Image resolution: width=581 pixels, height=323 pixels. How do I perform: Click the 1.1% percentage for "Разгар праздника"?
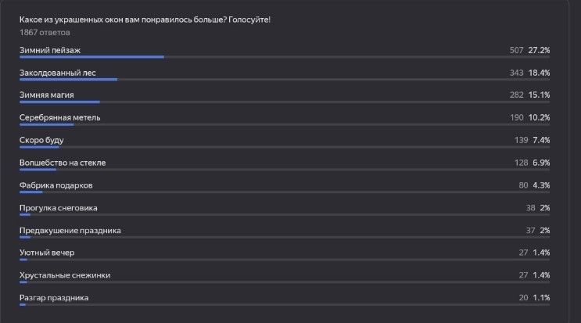click(x=540, y=298)
